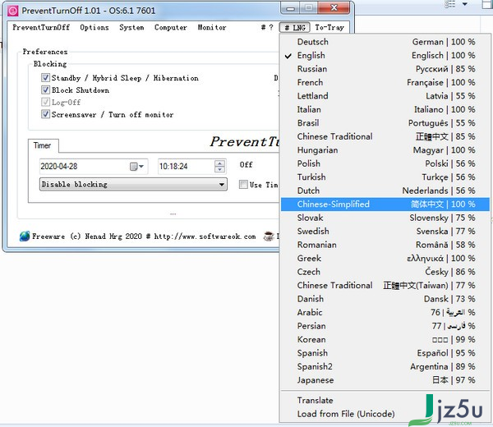
Task: Close the PreventTurnOff window
Action: point(334,8)
